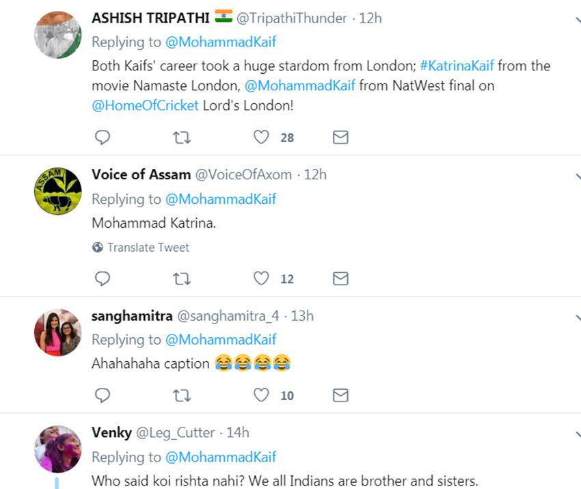Like the 'Mohammad Katrina.' tweet
Image resolution: width=581 pixels, height=489 pixels.
[261, 278]
